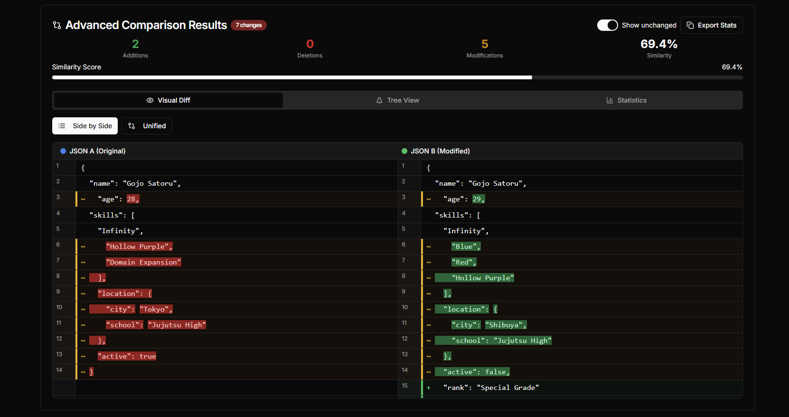Click the plus marker on the rank line
The image size is (789, 417).
tap(429, 388)
